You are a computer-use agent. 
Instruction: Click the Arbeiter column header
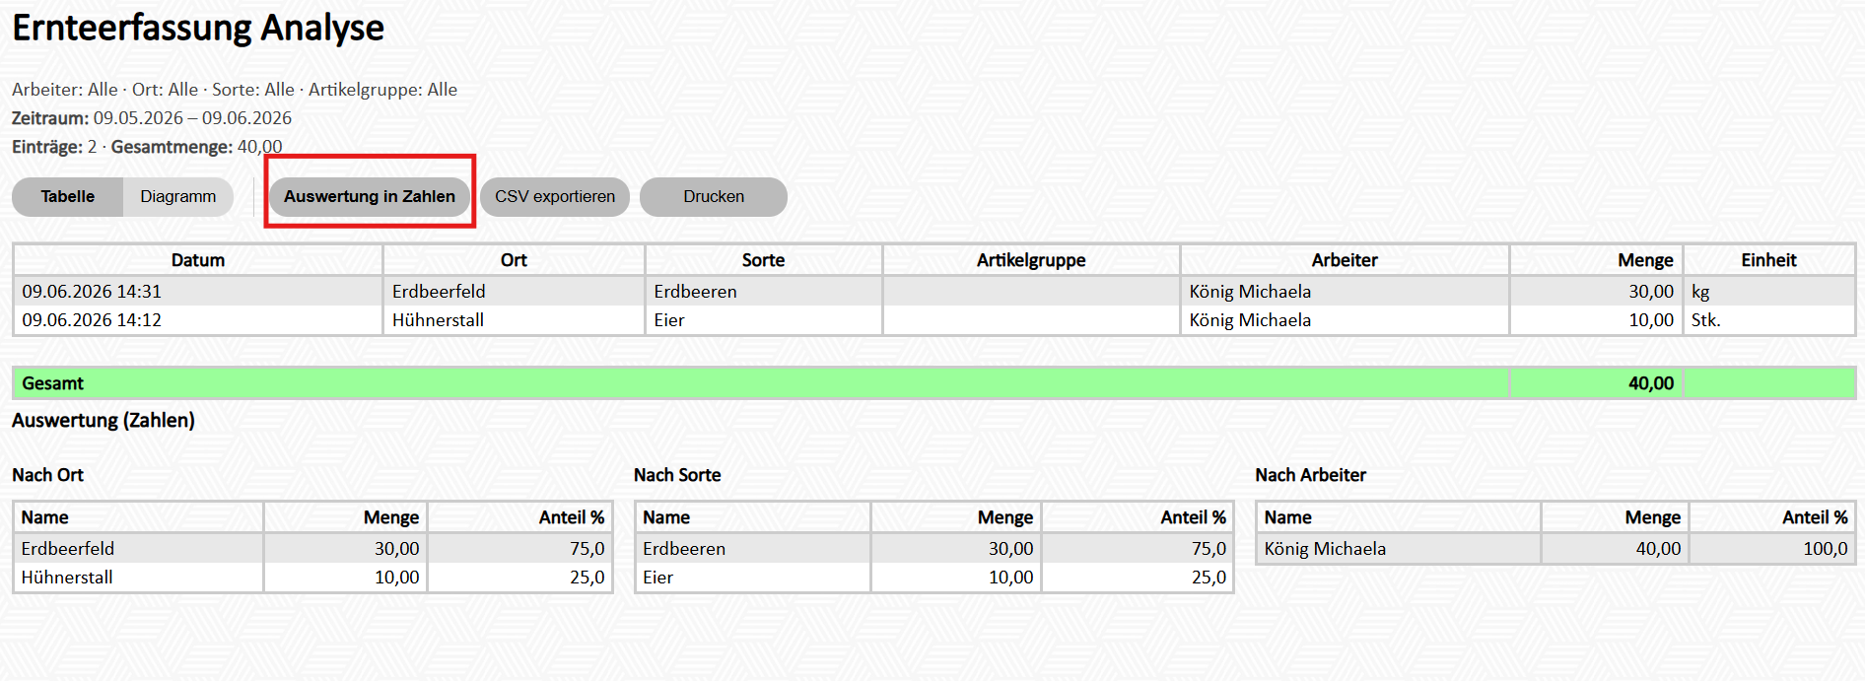[x=1345, y=260]
